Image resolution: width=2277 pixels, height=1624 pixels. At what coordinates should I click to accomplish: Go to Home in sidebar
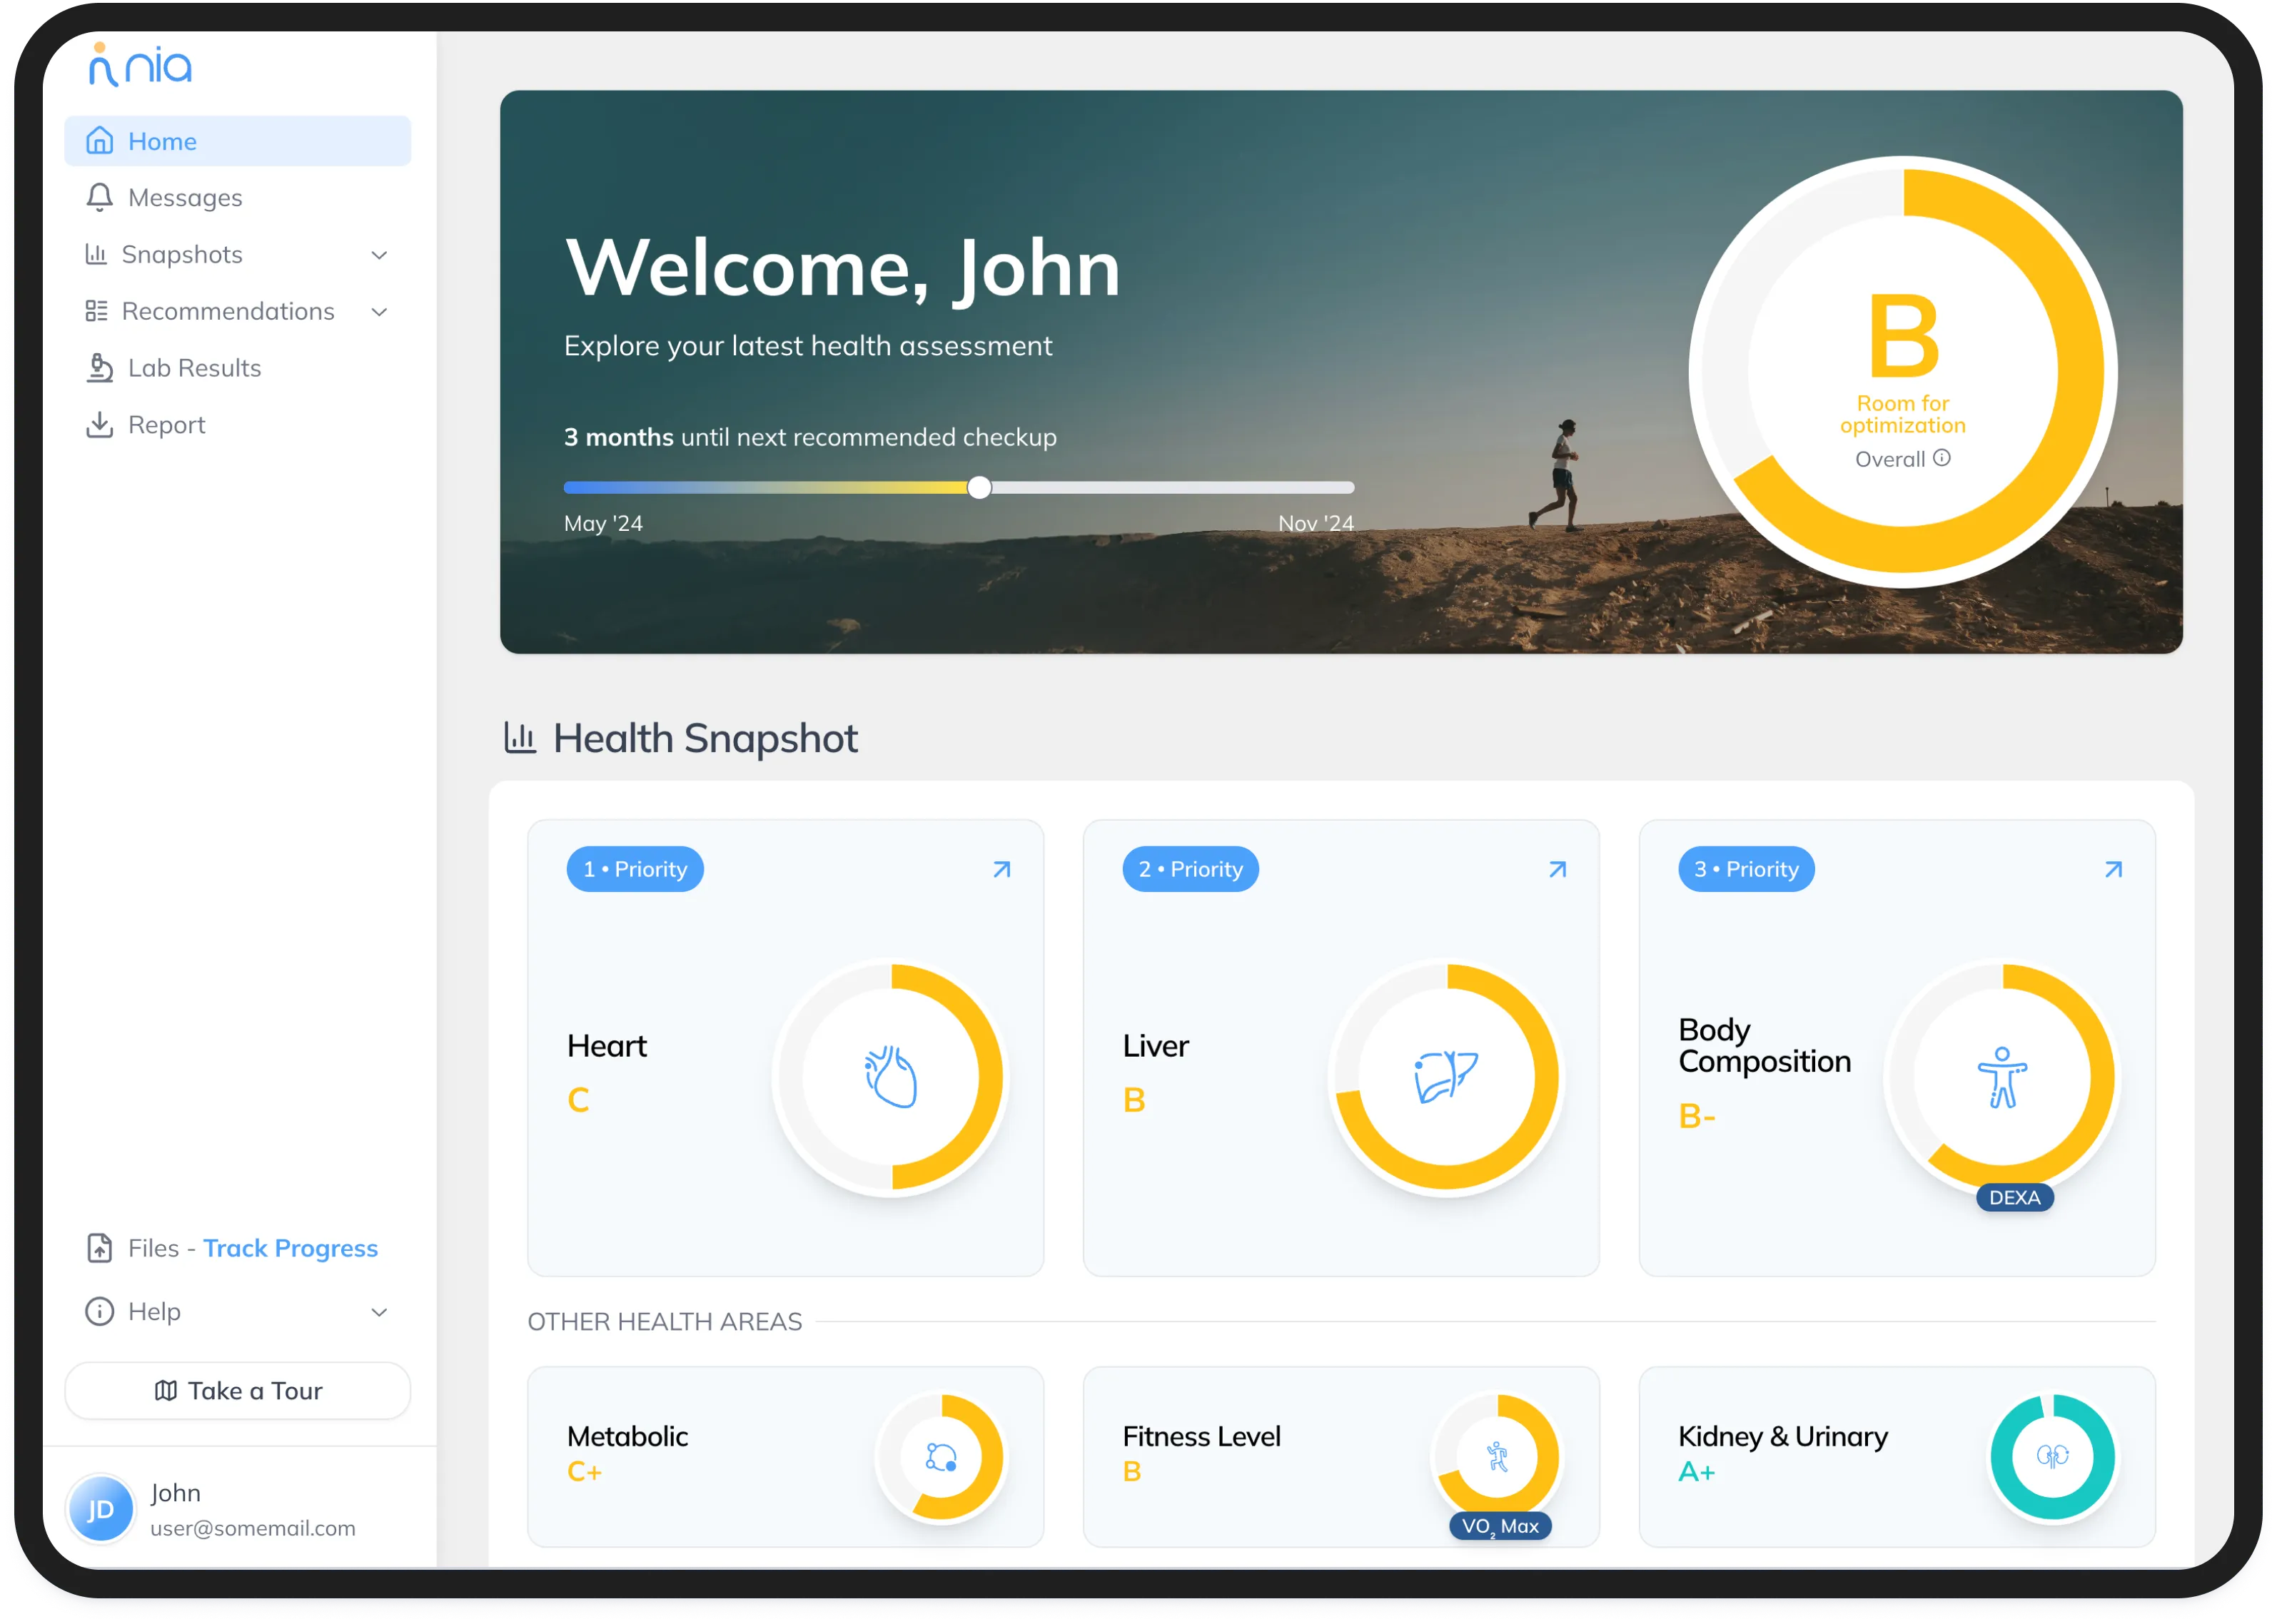click(x=238, y=141)
